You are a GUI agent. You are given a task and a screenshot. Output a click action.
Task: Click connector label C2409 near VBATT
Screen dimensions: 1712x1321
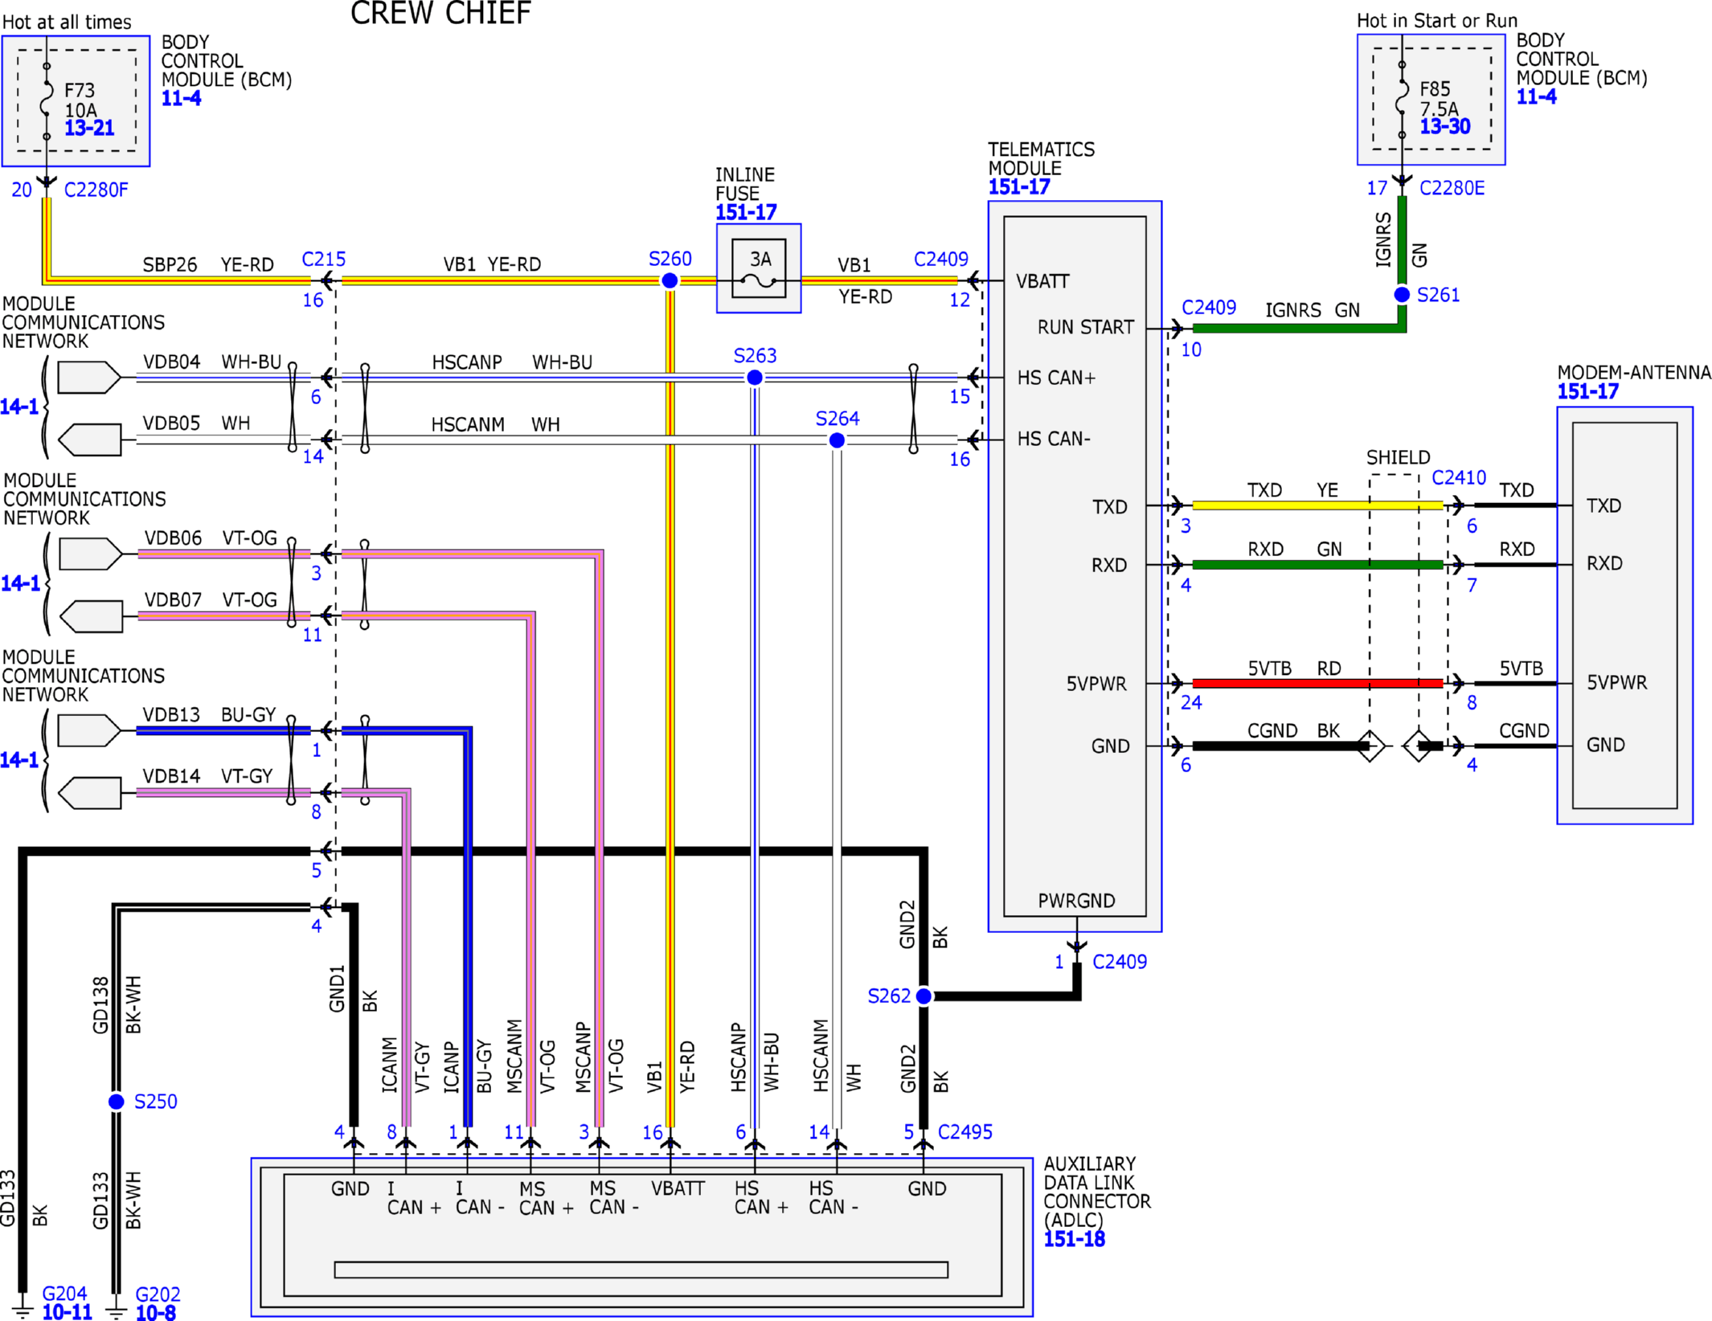941,260
